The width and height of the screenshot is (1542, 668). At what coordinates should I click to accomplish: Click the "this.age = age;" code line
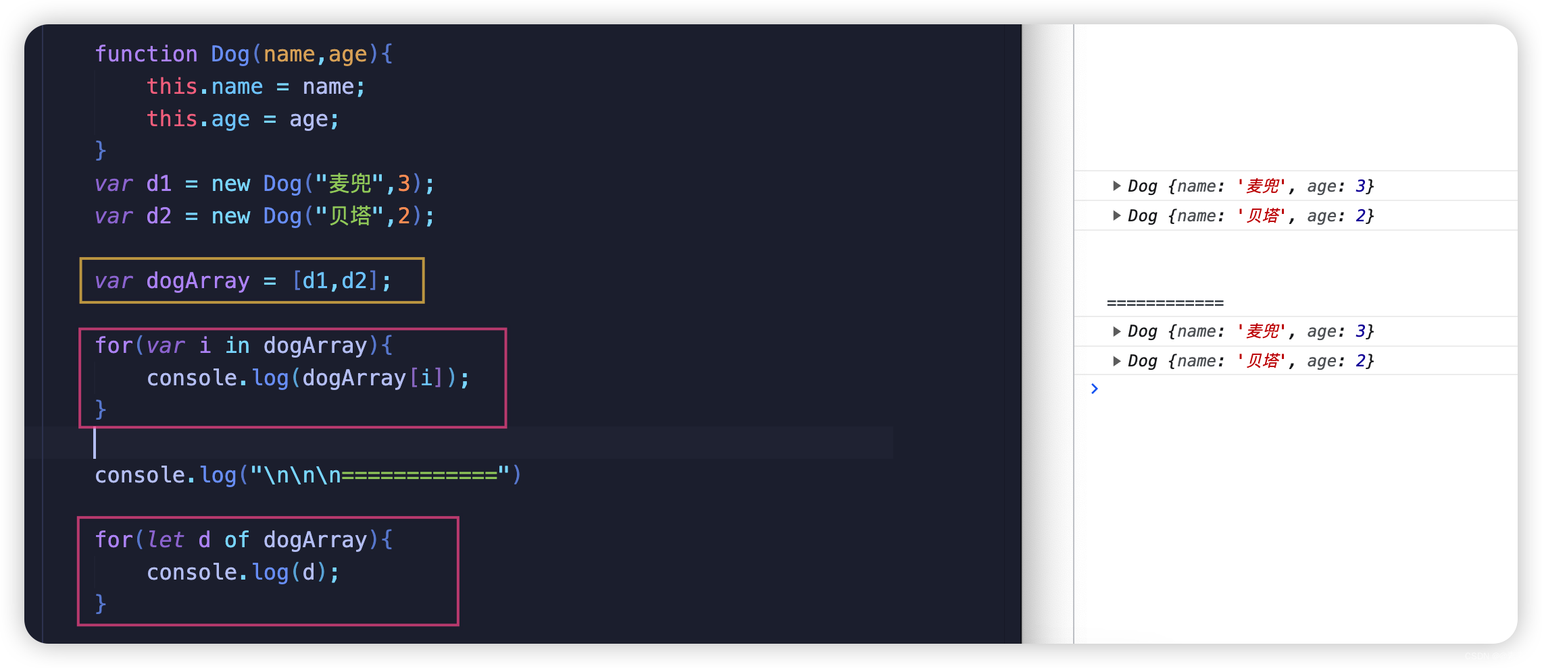(x=243, y=119)
